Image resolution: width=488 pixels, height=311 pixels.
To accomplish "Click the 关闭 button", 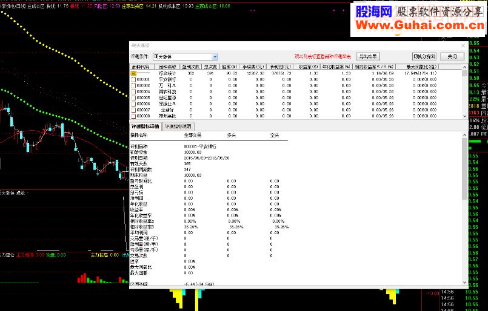I will pos(452,56).
